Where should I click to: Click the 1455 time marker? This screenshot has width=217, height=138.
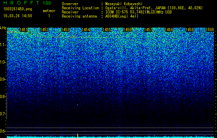[x=107, y=30]
